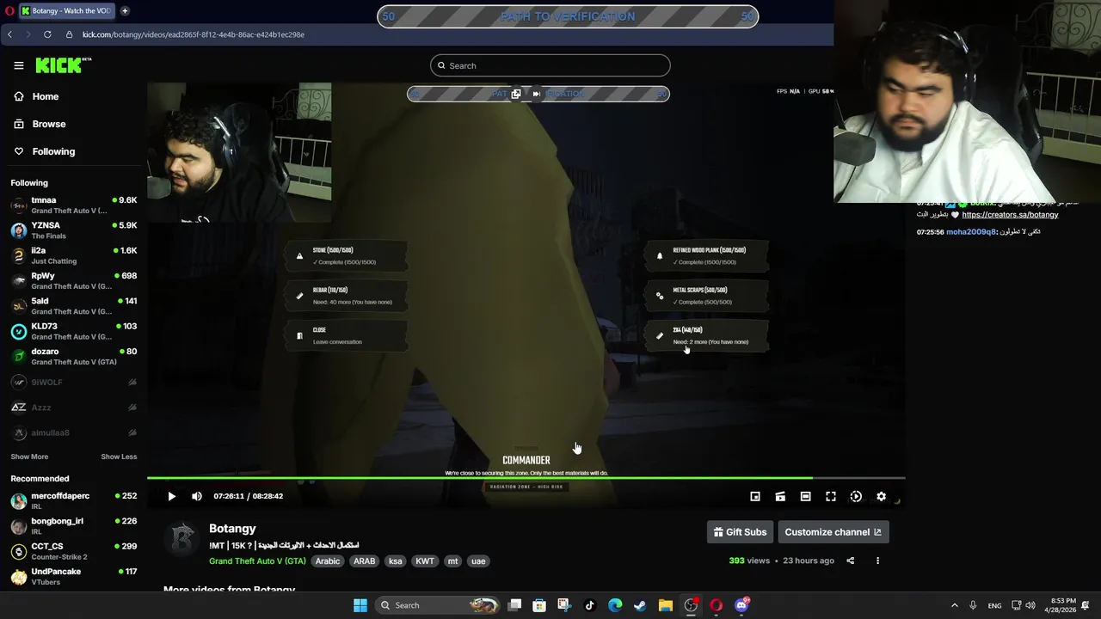Viewport: 1101px width, 619px height.
Task: Open File Explorer from the taskbar
Action: [666, 605]
